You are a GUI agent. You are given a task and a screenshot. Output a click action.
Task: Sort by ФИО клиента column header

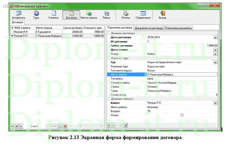[24, 28]
